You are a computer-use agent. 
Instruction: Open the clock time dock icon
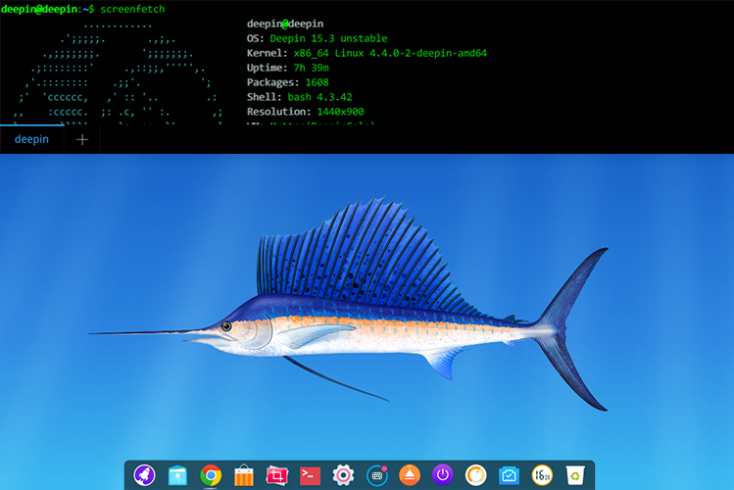point(542,475)
